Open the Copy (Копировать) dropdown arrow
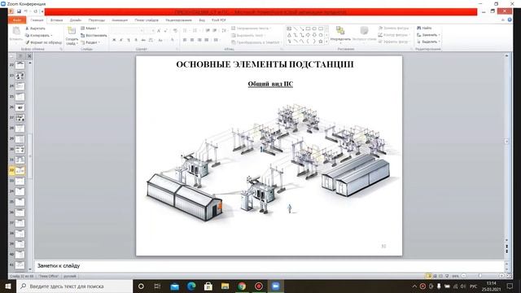This screenshot has height=293, width=521. click(x=51, y=36)
